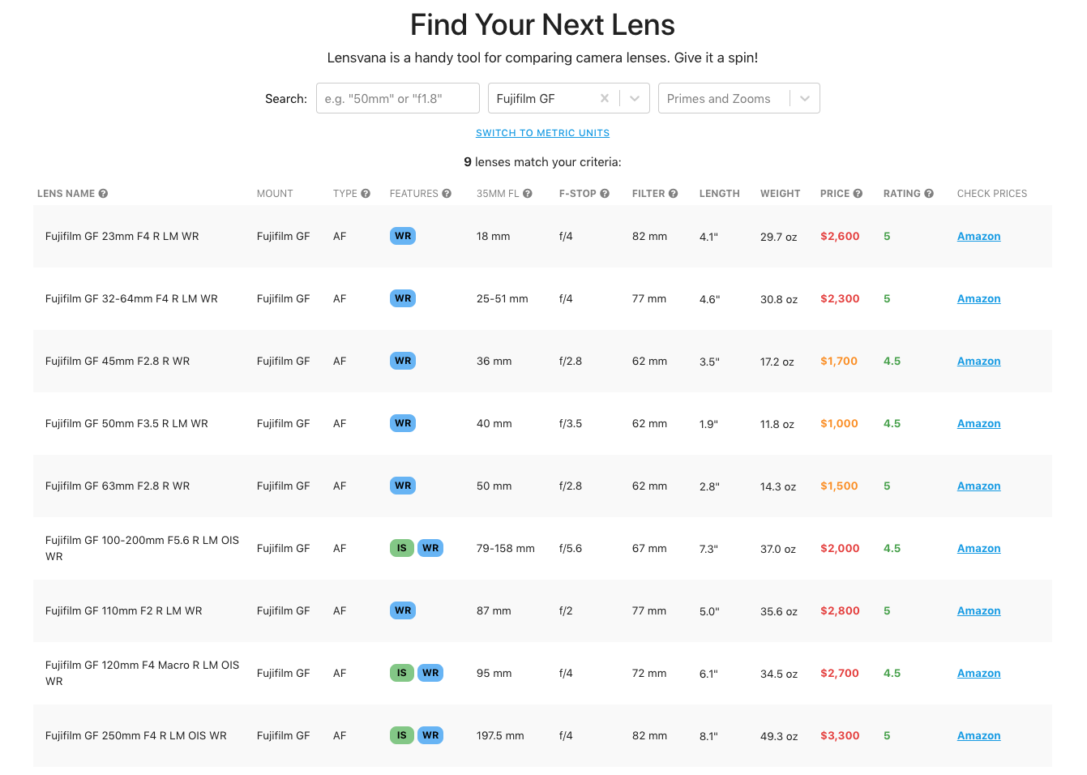The image size is (1087, 775).
Task: Click the 79-158 mm focal length value
Action: (x=506, y=548)
